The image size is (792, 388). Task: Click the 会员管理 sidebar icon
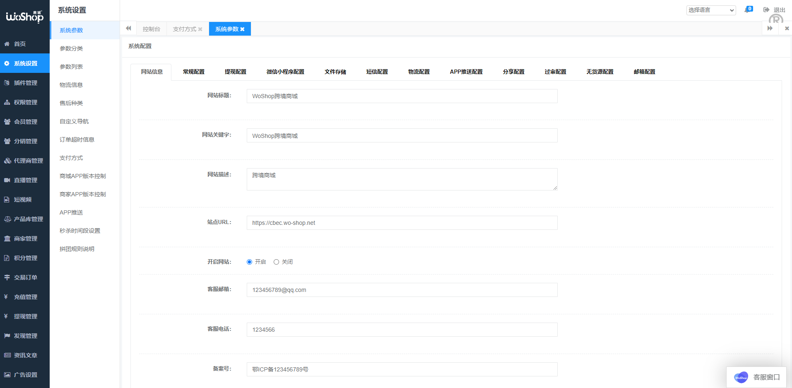point(6,121)
